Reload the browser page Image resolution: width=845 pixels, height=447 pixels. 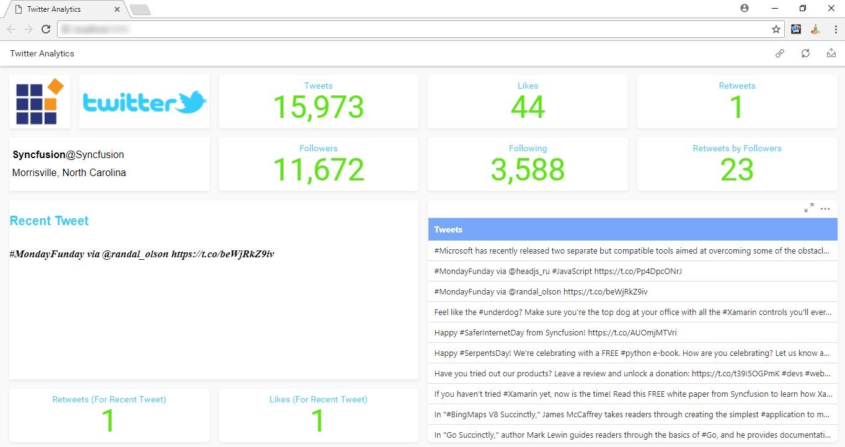click(46, 29)
